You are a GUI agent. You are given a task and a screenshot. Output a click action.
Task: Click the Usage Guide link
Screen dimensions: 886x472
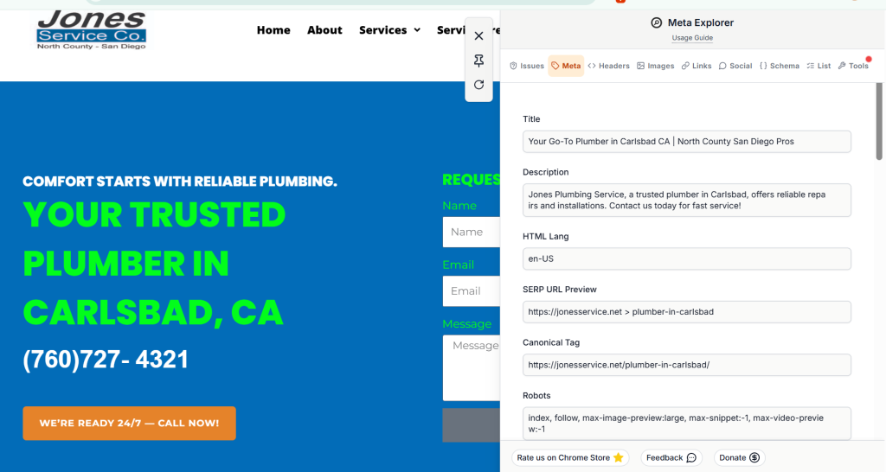coord(692,38)
